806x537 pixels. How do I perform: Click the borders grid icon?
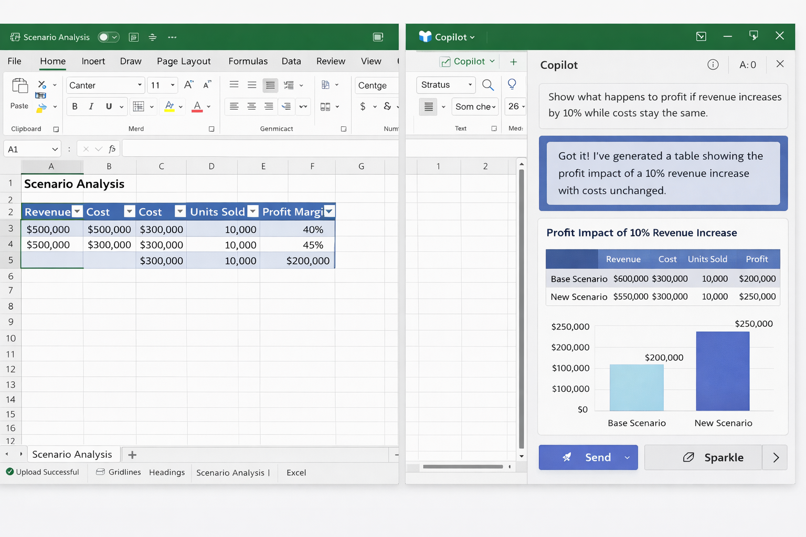139,106
